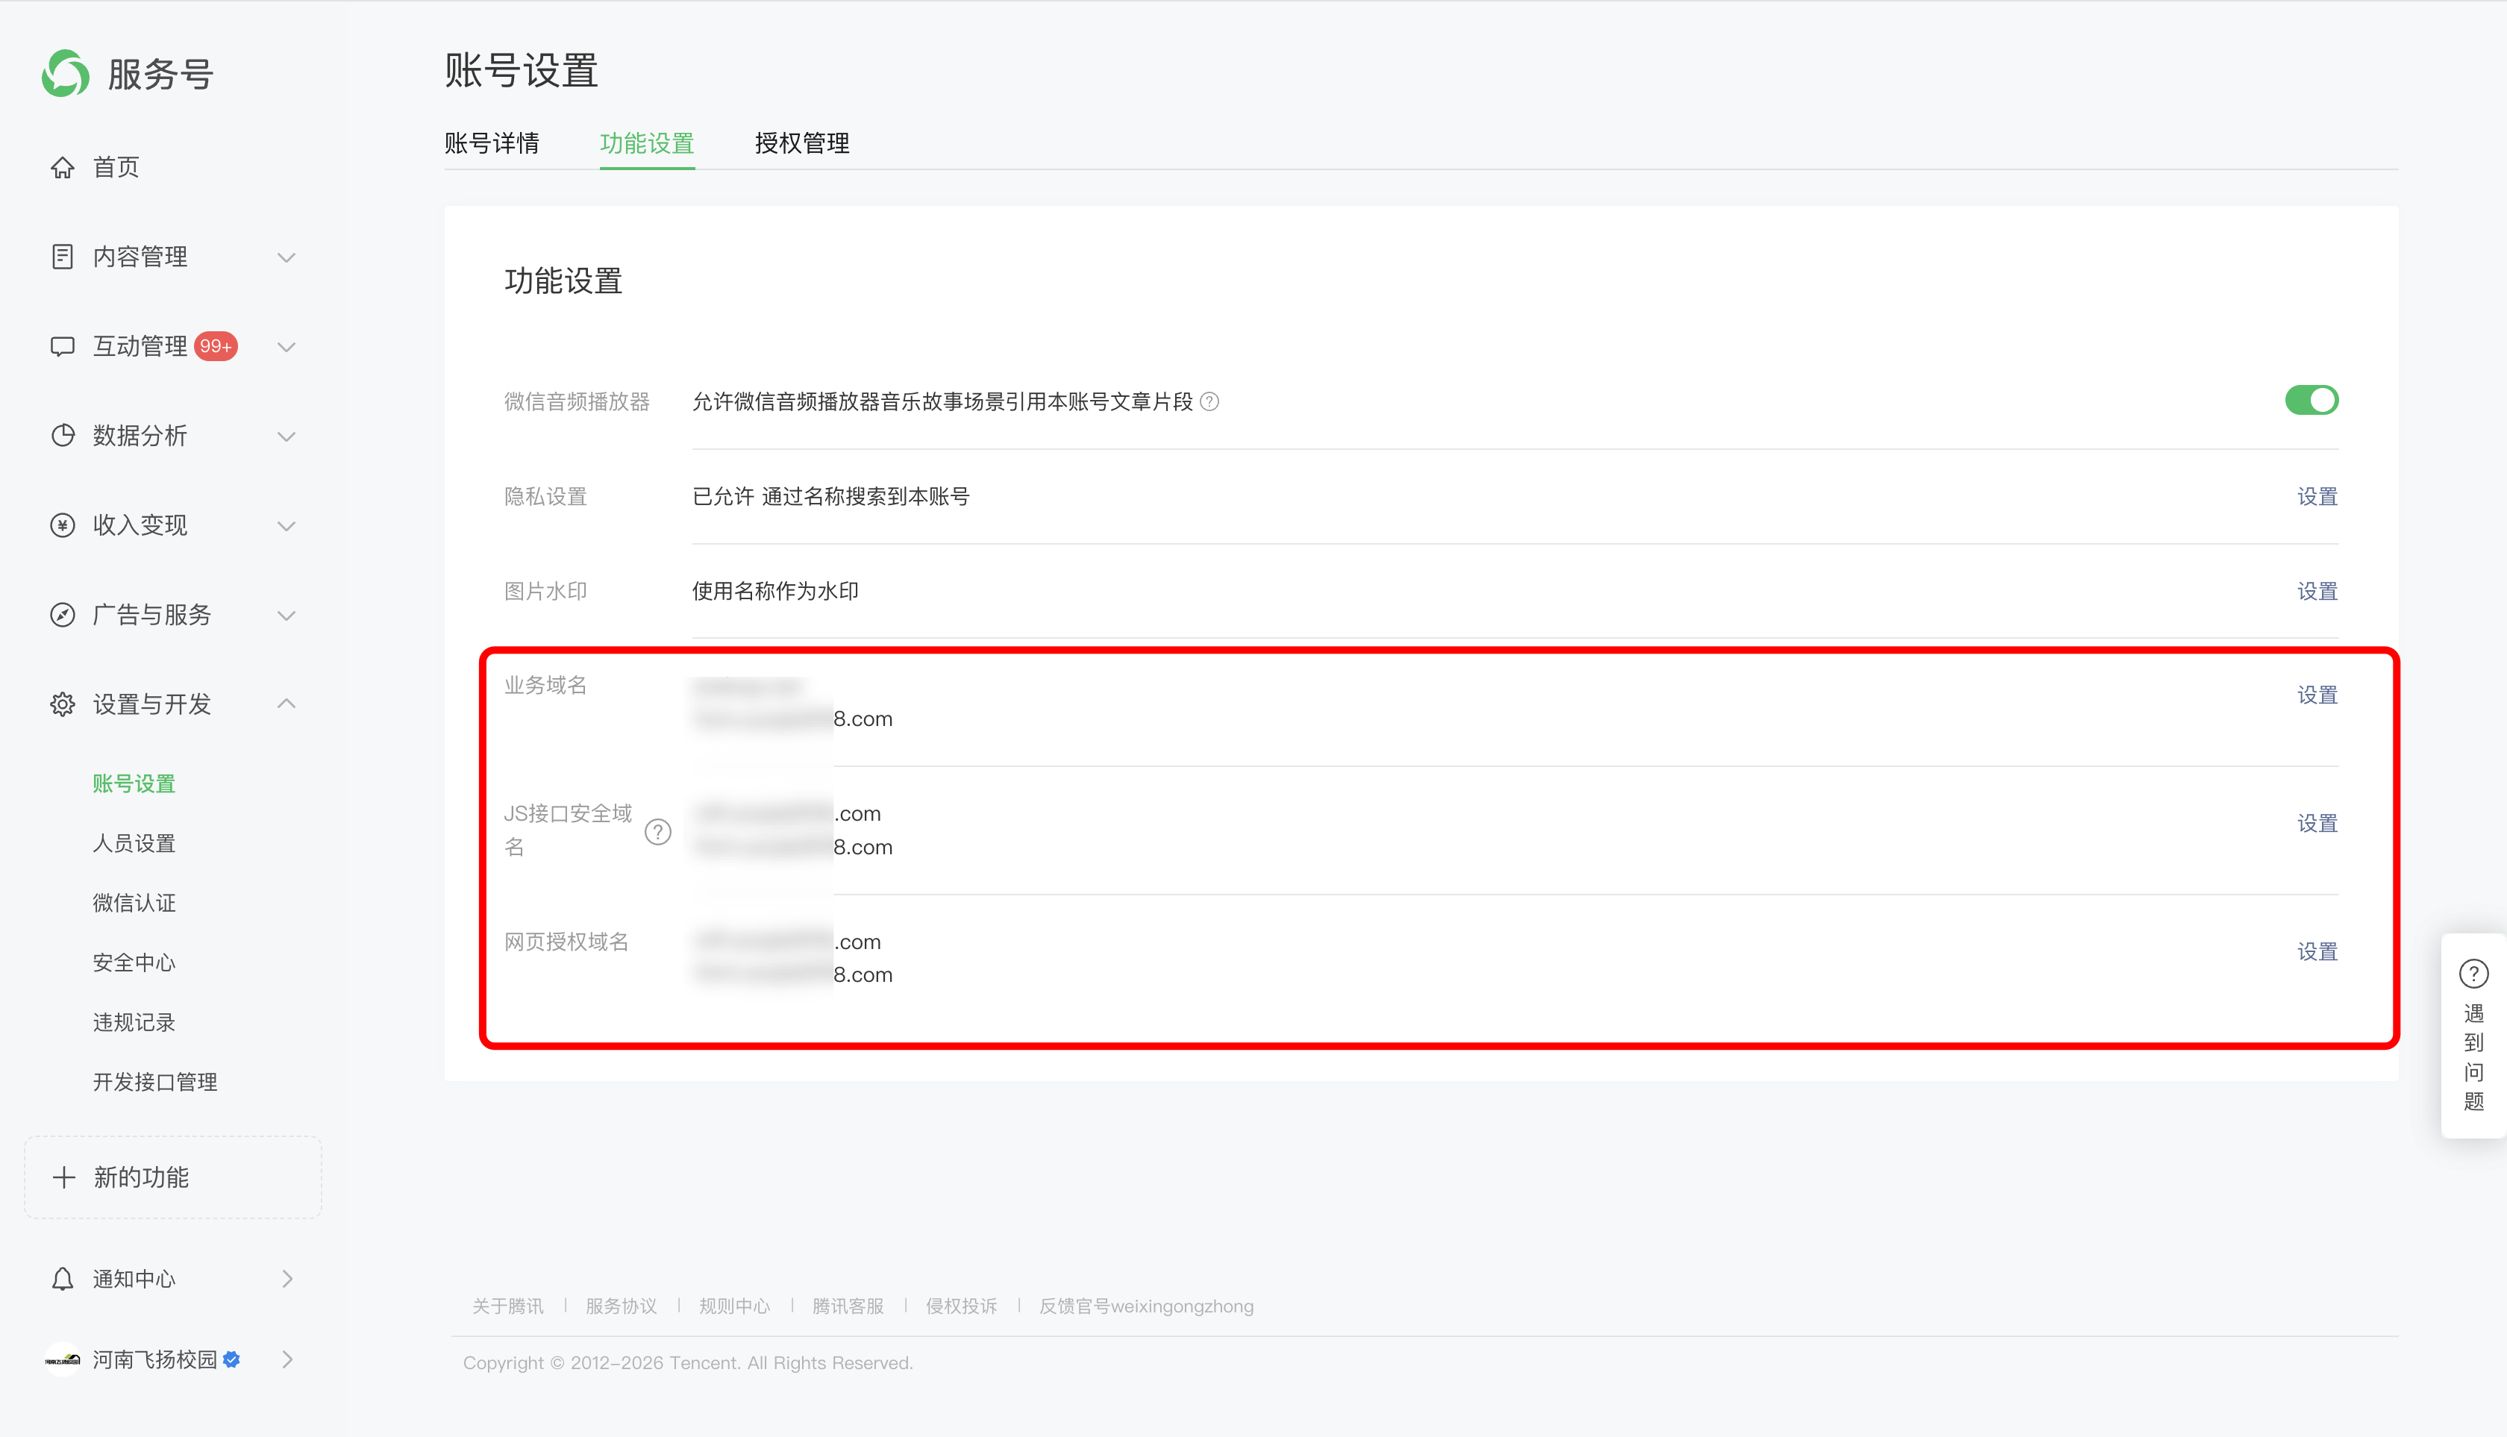
Task: Click the 收入变现 yen coin icon
Action: [x=62, y=525]
